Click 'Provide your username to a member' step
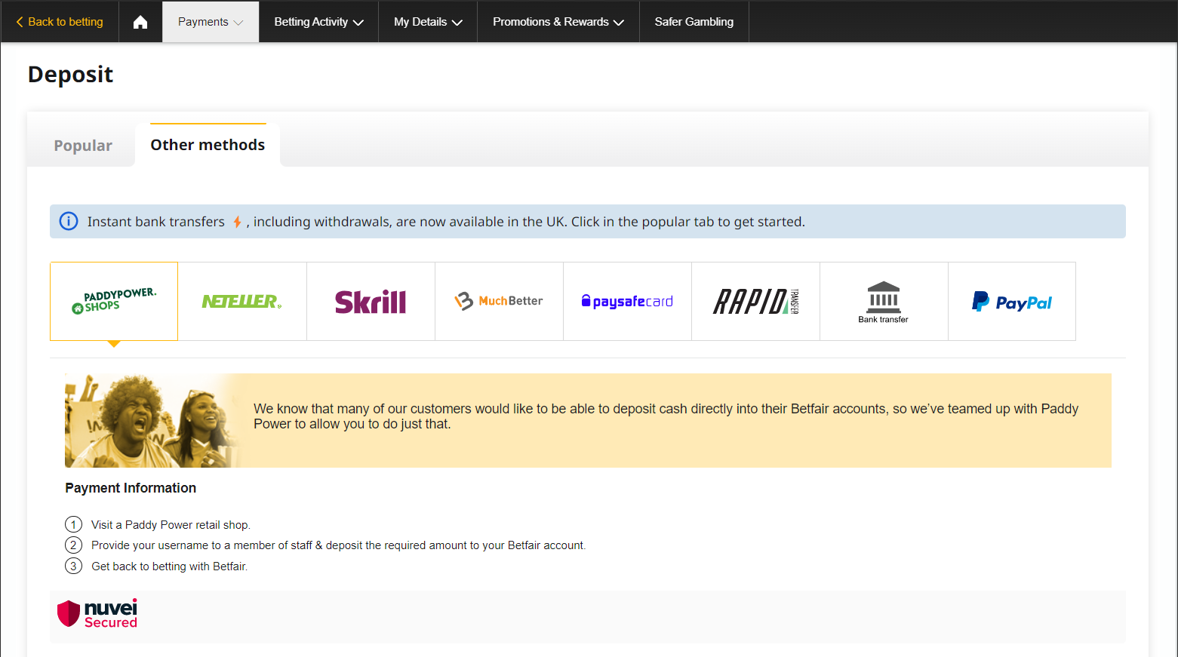Screen dimensions: 1178x657 338,545
